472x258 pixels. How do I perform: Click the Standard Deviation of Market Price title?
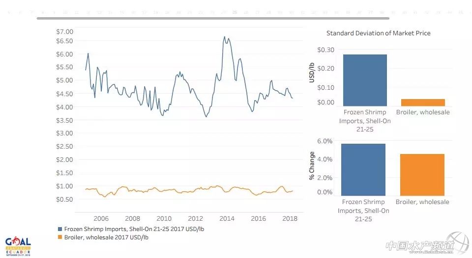(378, 33)
